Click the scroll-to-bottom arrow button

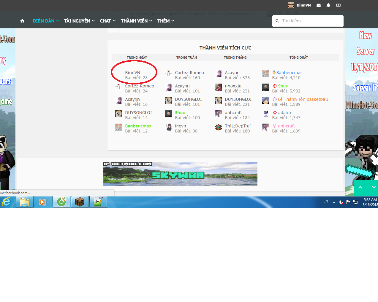(374, 187)
